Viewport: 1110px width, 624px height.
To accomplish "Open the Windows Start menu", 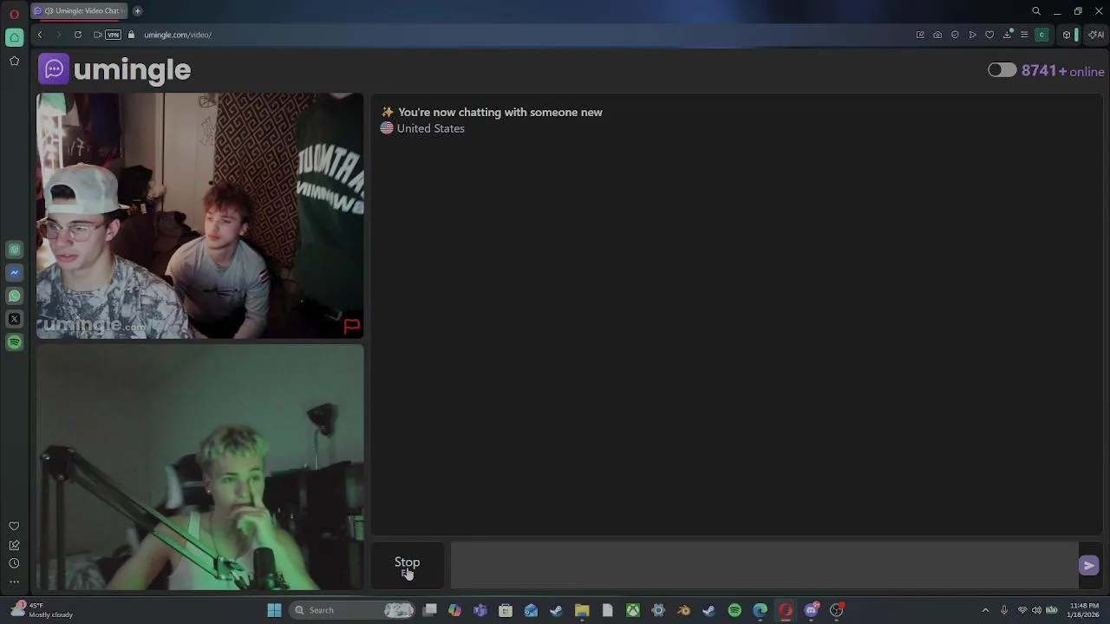I will [274, 610].
